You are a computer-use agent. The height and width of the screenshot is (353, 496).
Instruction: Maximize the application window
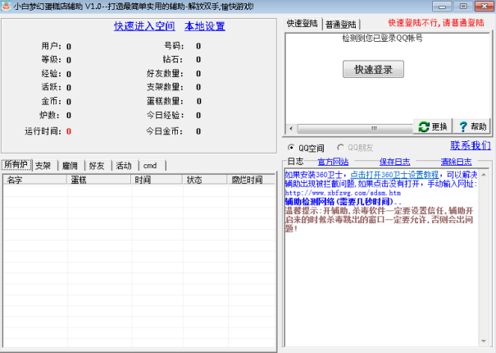(464, 7)
